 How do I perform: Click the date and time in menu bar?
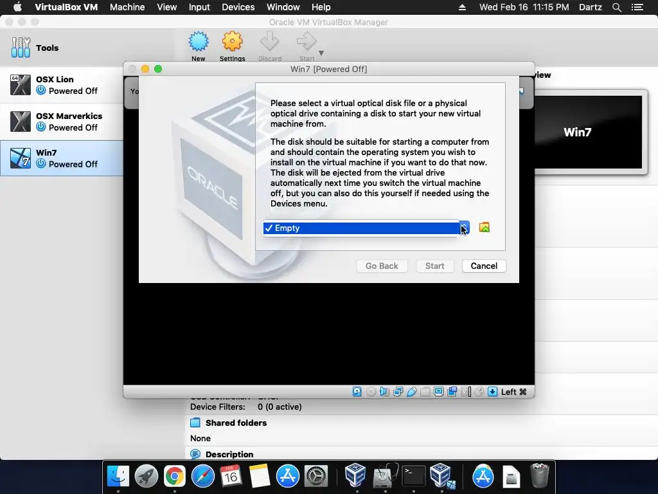point(524,7)
